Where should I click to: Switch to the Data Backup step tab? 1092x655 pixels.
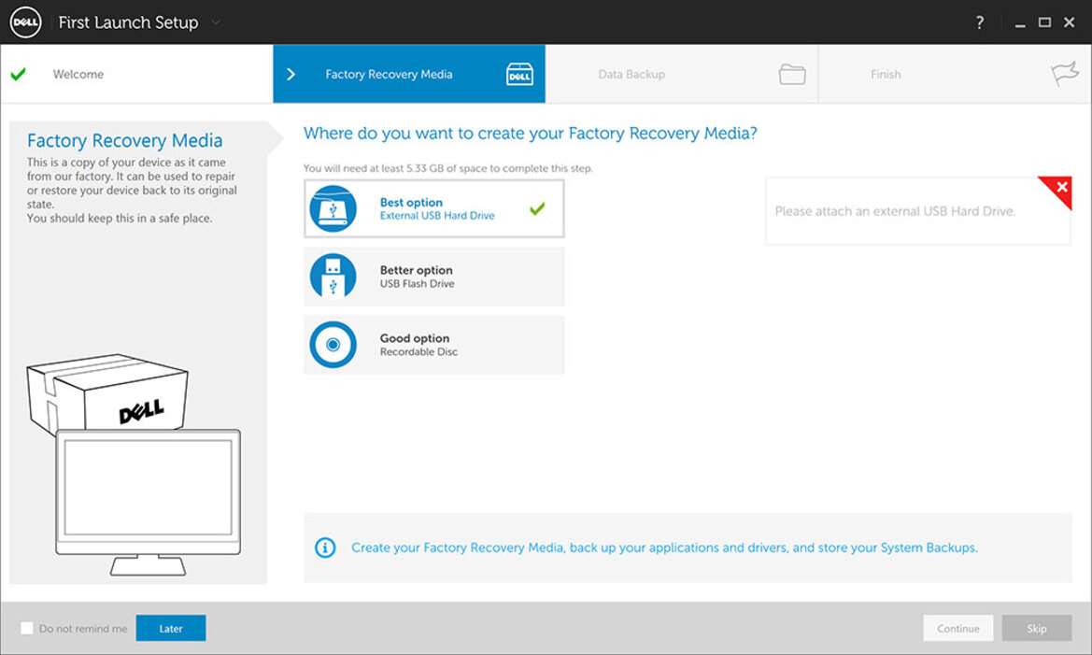pyautogui.click(x=682, y=74)
